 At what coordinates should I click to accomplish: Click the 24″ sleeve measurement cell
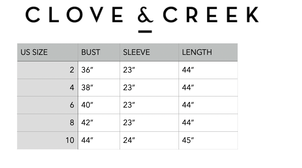point(129,140)
